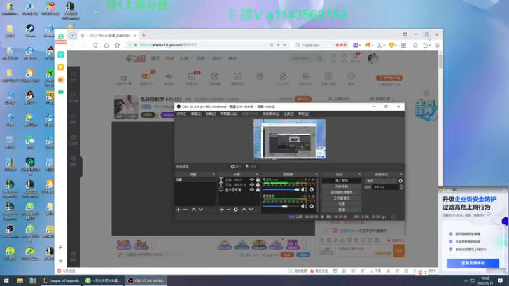Open OBS 文件(F) menu
Screen dimensions: 509x286
click(x=181, y=114)
